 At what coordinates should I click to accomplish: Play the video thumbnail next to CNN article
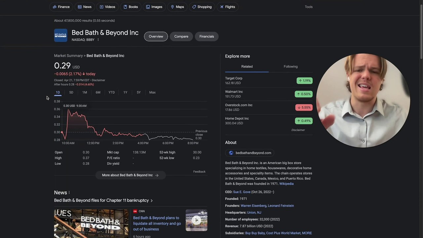coord(196,220)
